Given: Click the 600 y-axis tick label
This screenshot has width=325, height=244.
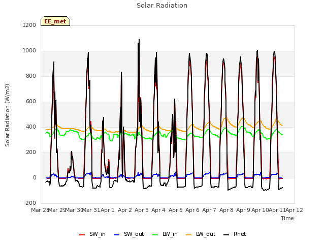Looking at the screenshot, I should pos(31,102).
